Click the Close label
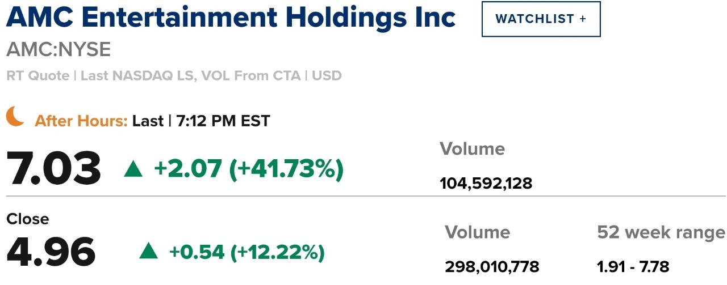This screenshot has width=727, height=285. coord(28,219)
